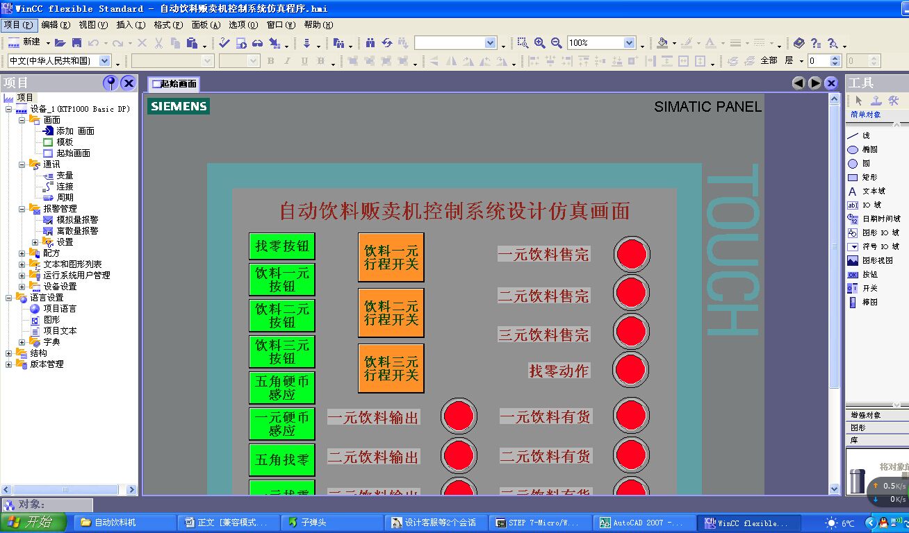Screen dimensions: 909x533
Task: Open the 格式(F) menu
Action: point(168,24)
